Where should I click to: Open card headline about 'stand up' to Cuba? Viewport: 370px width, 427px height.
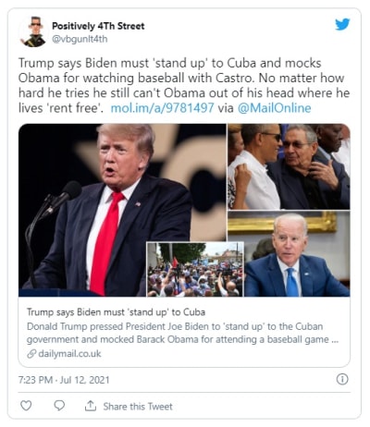[116, 312]
